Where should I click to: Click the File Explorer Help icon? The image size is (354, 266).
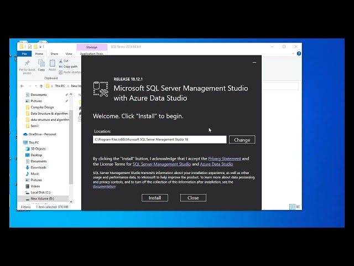point(299,54)
